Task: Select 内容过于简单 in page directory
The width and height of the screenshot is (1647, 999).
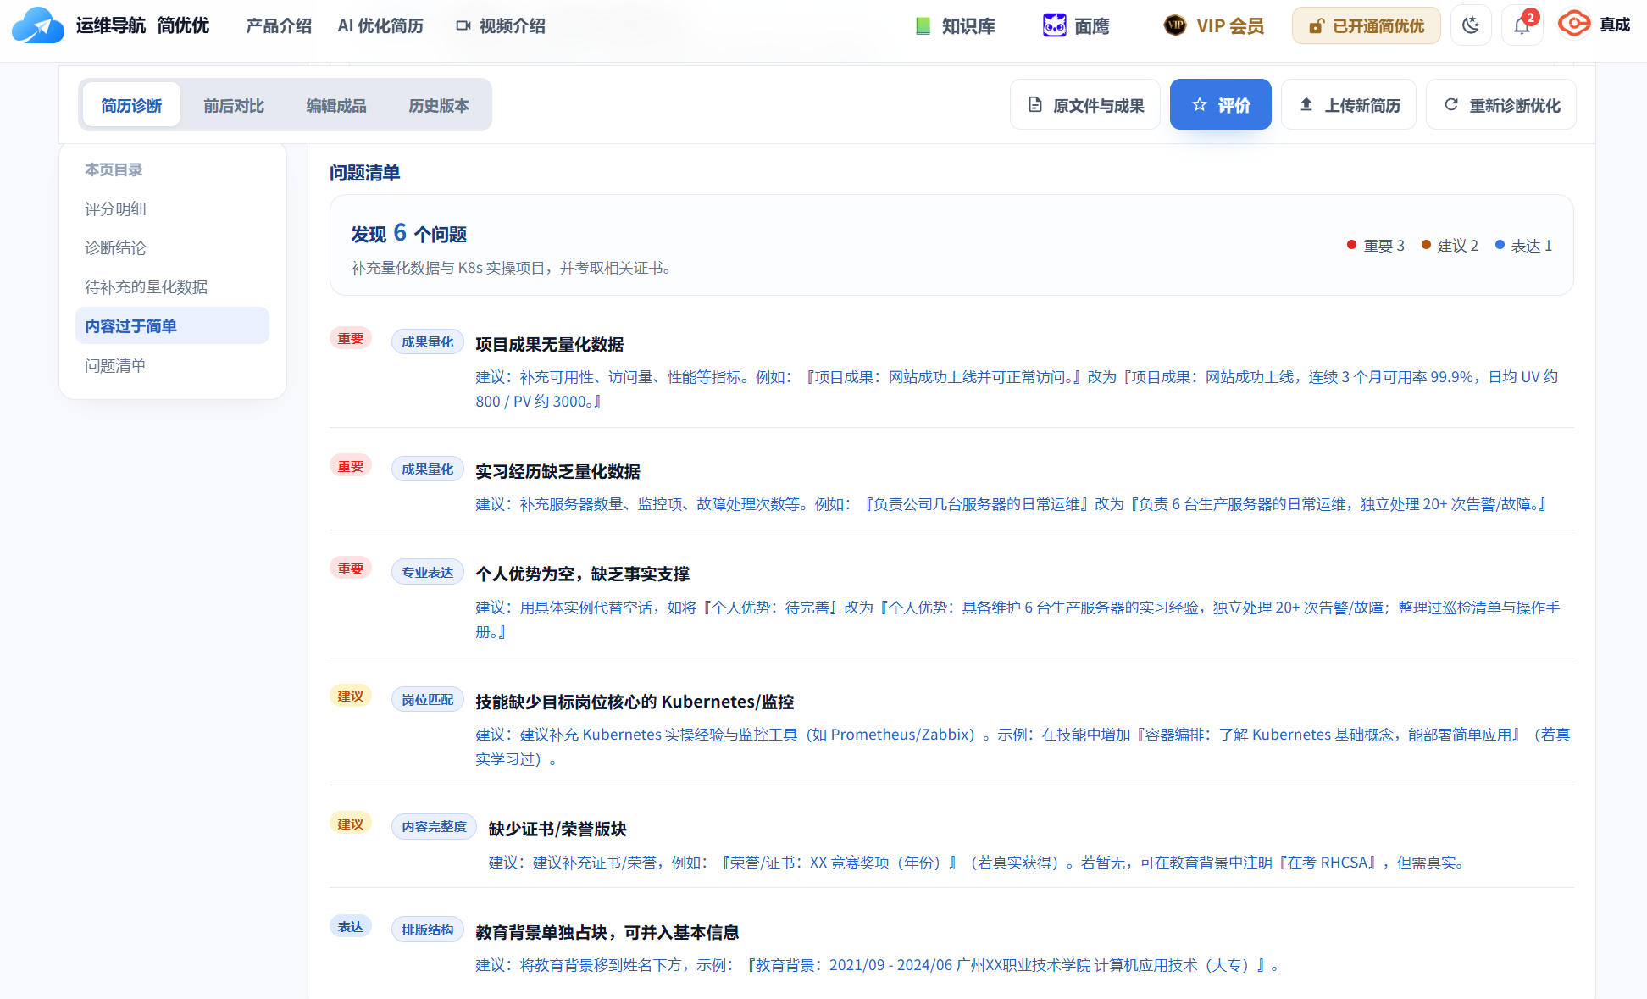Action: pos(172,326)
